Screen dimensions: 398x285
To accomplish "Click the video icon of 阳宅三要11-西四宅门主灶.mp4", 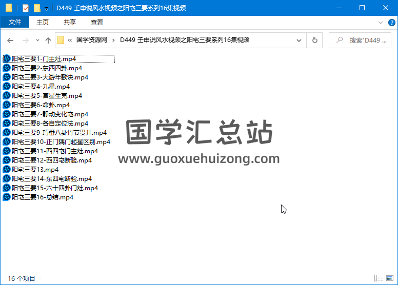I will (x=7, y=151).
